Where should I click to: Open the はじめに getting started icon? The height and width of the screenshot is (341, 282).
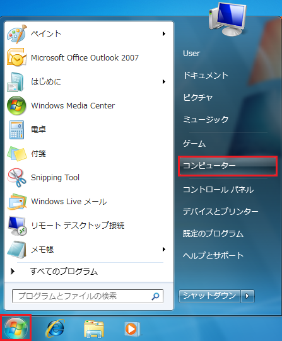pyautogui.click(x=16, y=82)
